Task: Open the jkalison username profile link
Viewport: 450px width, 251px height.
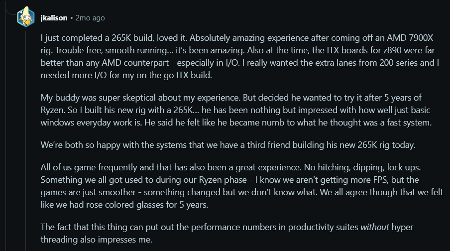Action: click(x=54, y=18)
